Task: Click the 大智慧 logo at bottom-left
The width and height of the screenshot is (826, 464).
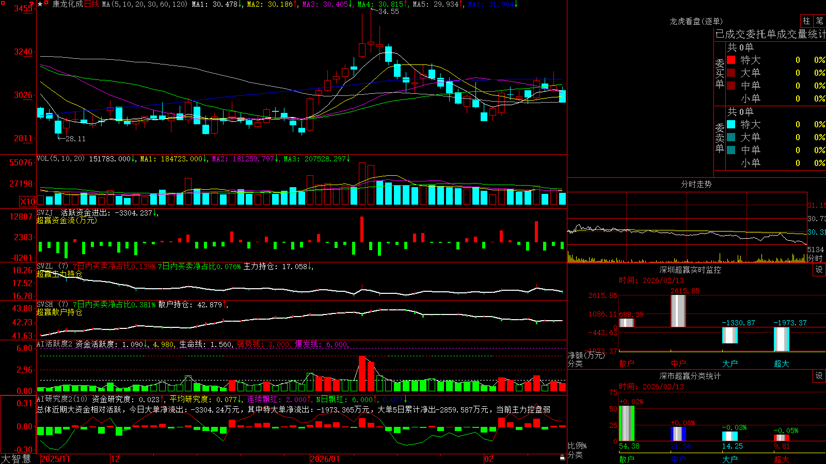Action: [16, 458]
